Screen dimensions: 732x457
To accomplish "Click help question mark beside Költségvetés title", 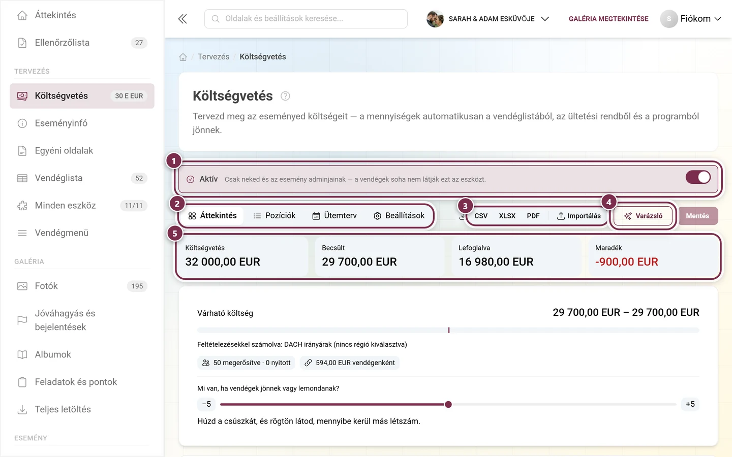I will point(285,96).
